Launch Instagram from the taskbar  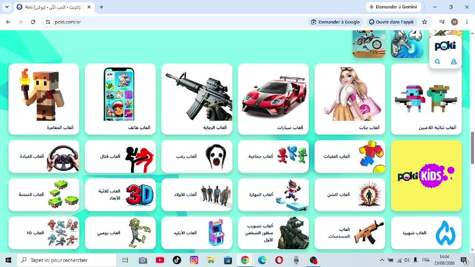[194, 260]
